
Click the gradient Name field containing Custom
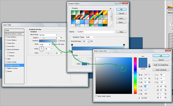(95, 32)
